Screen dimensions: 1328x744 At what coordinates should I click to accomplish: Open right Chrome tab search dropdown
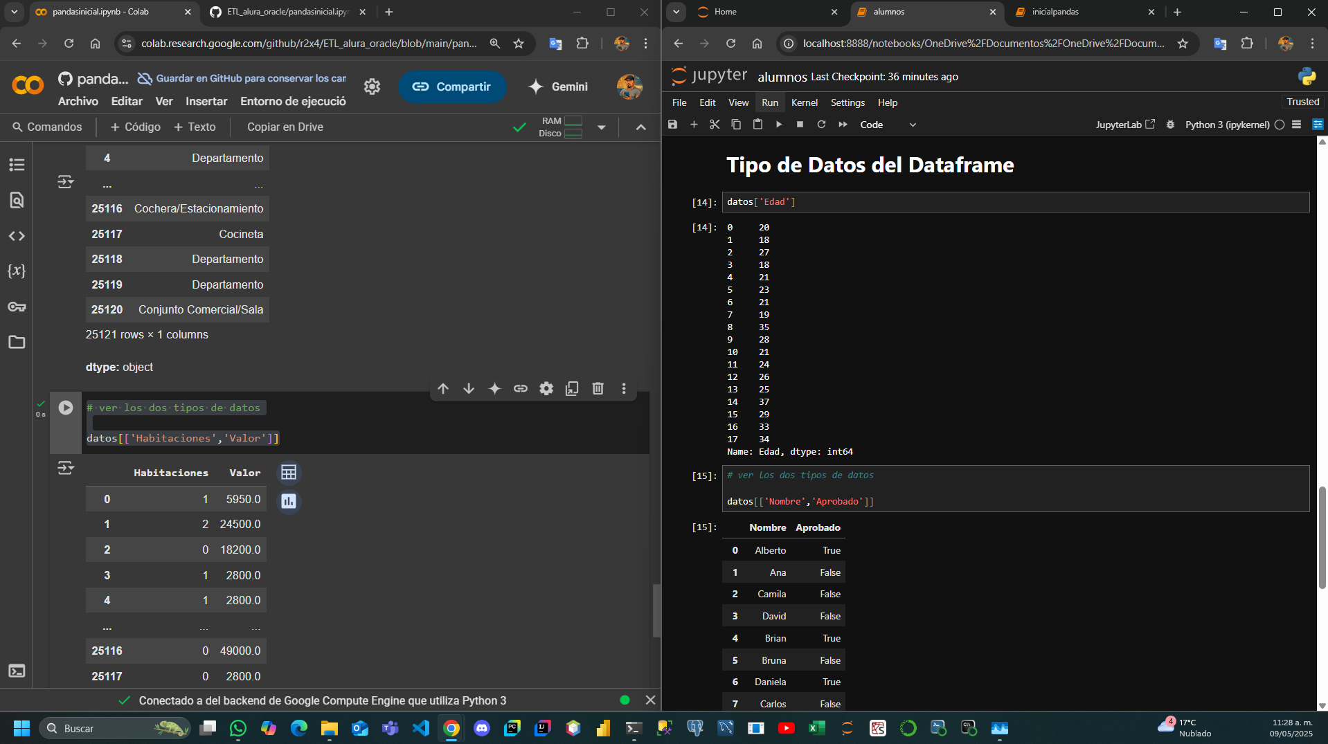tap(676, 12)
